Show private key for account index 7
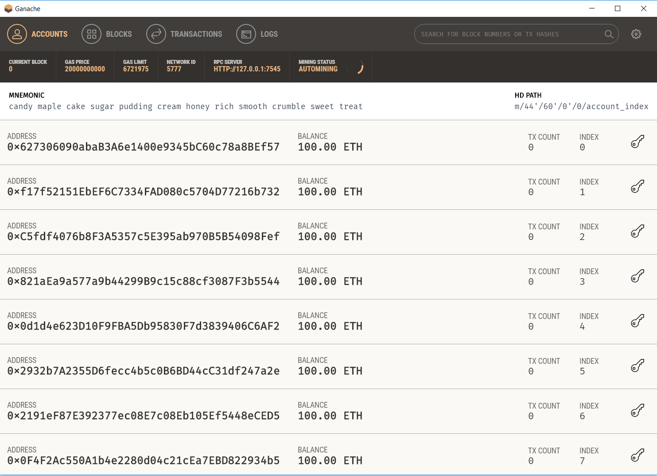The height and width of the screenshot is (476, 657). click(x=637, y=456)
